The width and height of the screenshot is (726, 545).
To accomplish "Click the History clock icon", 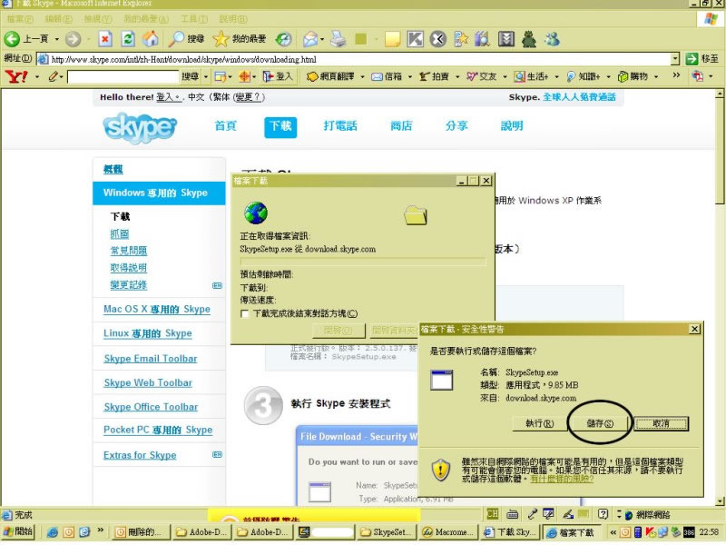I will 283,39.
